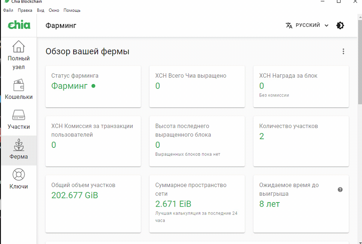This screenshot has width=362, height=244.
Task: Open the Ключи lifebuoy icon
Action: pyautogui.click(x=18, y=175)
